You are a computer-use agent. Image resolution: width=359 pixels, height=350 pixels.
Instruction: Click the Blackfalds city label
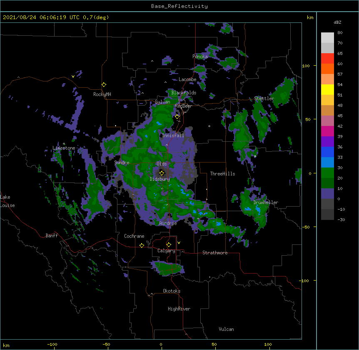click(x=184, y=93)
